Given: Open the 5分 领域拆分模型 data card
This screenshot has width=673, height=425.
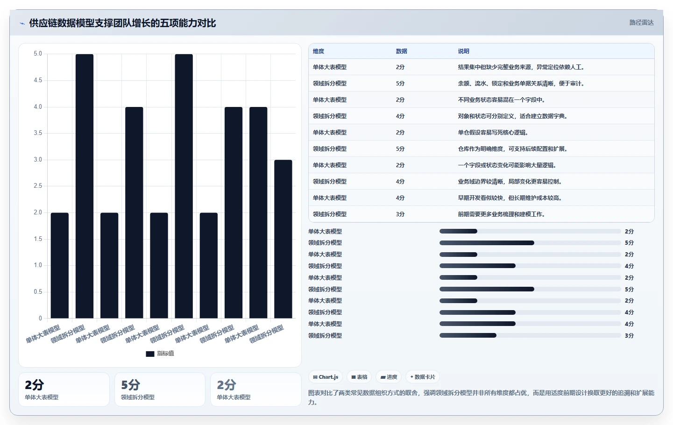Looking at the screenshot, I should click(160, 390).
